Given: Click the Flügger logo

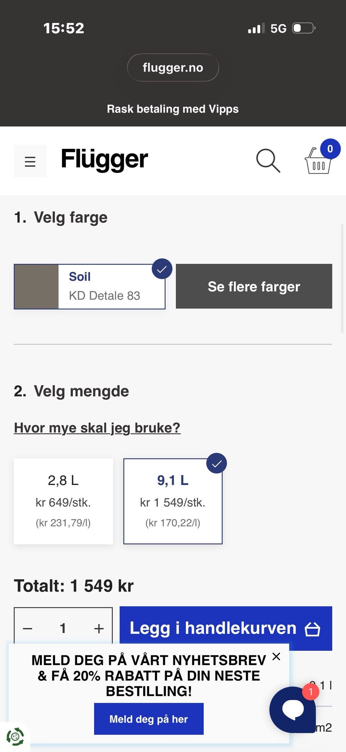Looking at the screenshot, I should (x=104, y=159).
